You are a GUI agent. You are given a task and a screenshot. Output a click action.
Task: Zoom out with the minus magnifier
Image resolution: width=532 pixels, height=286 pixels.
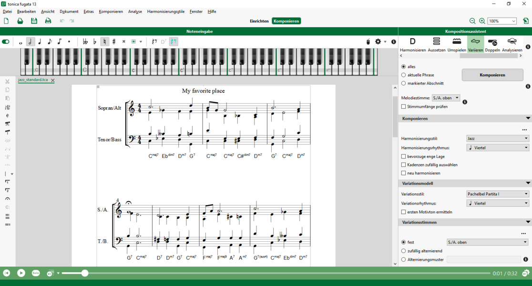[472, 21]
